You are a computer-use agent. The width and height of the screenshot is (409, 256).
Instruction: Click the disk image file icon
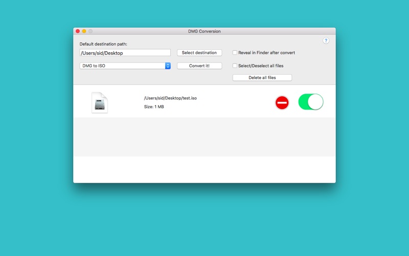pos(100,103)
